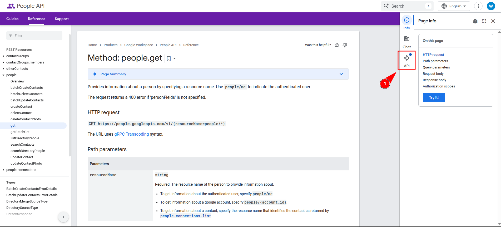Open the Support tab

coord(62,19)
